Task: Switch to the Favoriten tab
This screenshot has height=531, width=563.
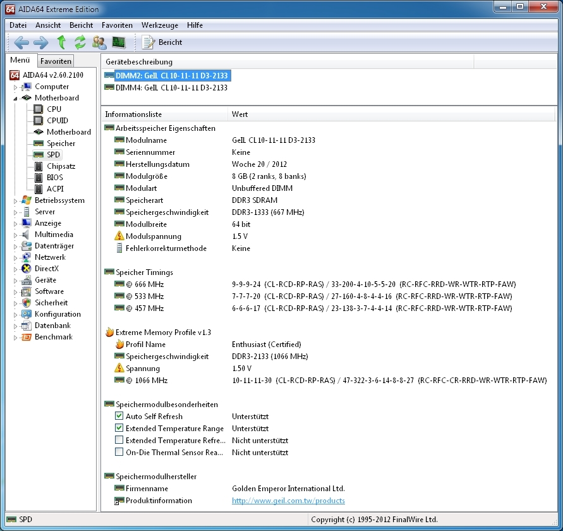Action: [56, 61]
